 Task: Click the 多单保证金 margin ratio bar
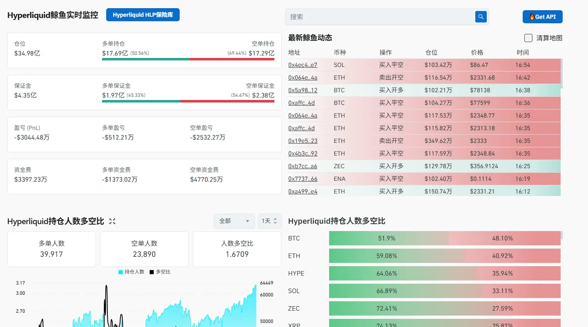(x=188, y=101)
